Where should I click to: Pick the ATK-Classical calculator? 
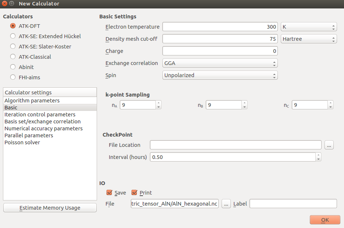tap(13, 57)
